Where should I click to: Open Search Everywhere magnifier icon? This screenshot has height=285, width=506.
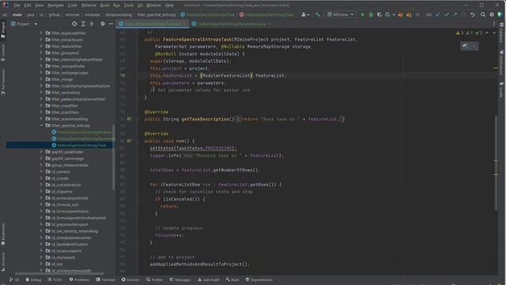483,14
